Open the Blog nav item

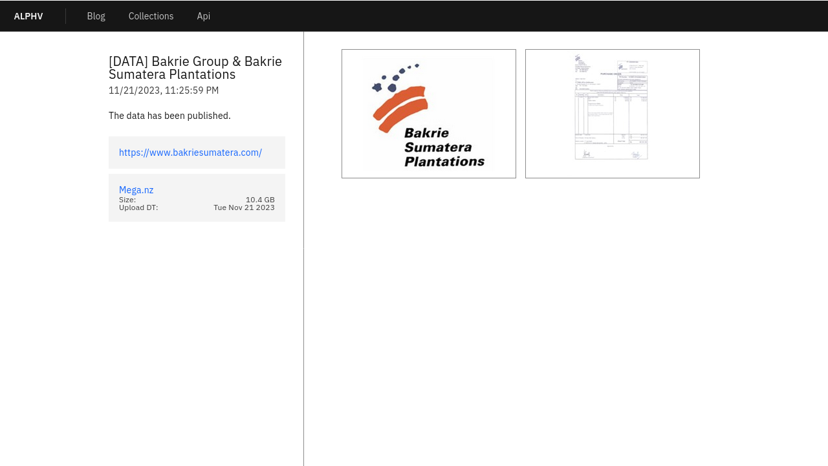[x=96, y=16]
